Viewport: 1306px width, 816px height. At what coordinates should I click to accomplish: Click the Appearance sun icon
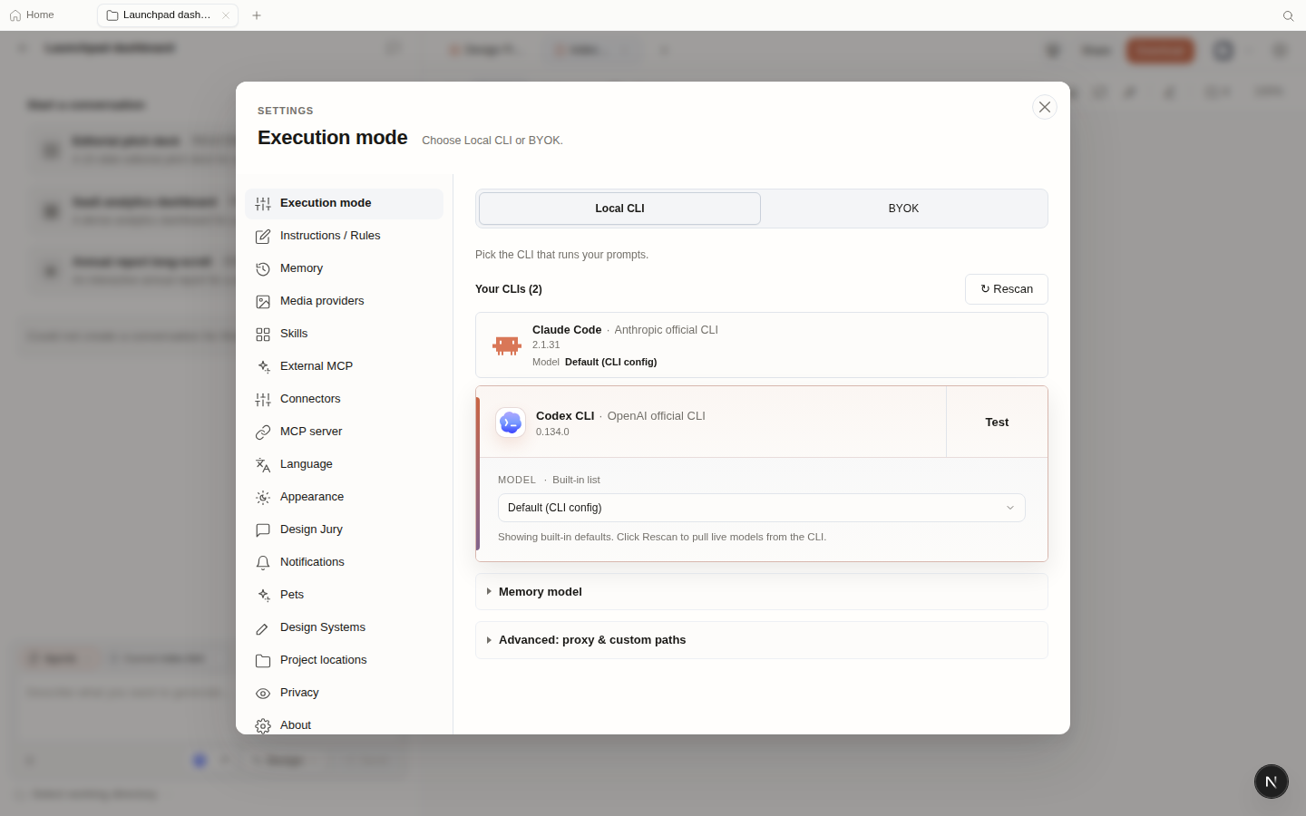(263, 497)
